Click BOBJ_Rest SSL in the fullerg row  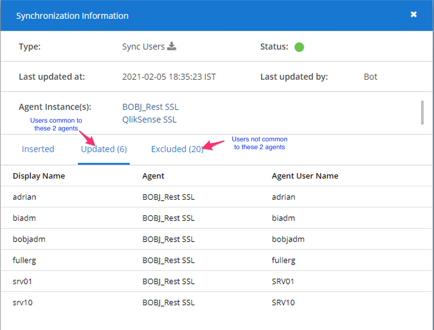(168, 260)
